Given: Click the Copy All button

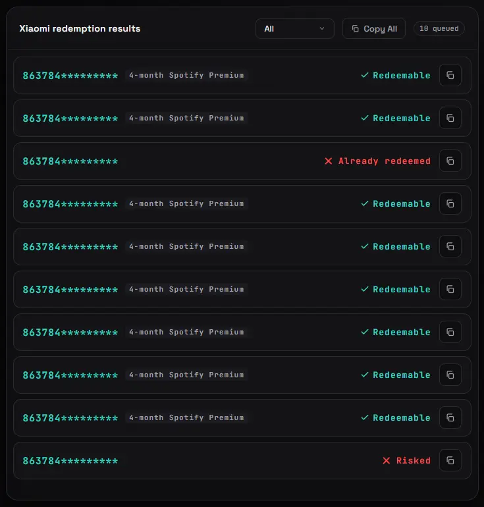Looking at the screenshot, I should tap(374, 28).
